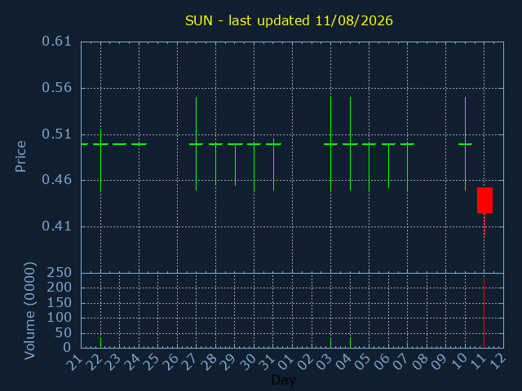The width and height of the screenshot is (522, 391).
Task: Click the green candle on day 07
Action: point(407,168)
